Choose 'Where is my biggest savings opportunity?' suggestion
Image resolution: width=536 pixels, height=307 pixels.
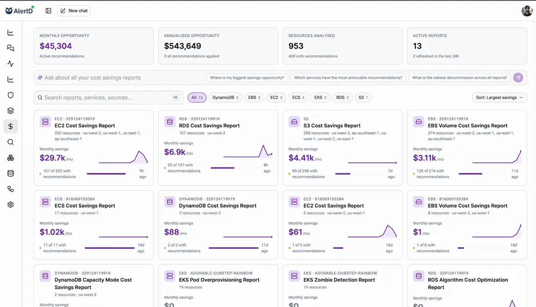point(247,78)
